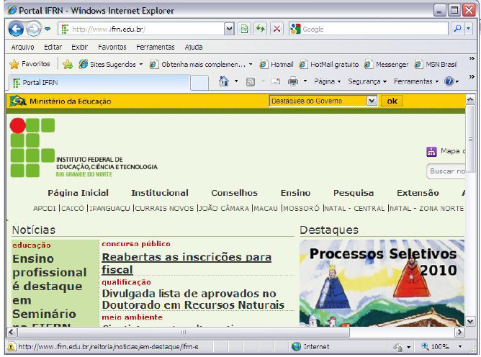Open the Página command bar menu
The height and width of the screenshot is (357, 481).
coord(328,81)
